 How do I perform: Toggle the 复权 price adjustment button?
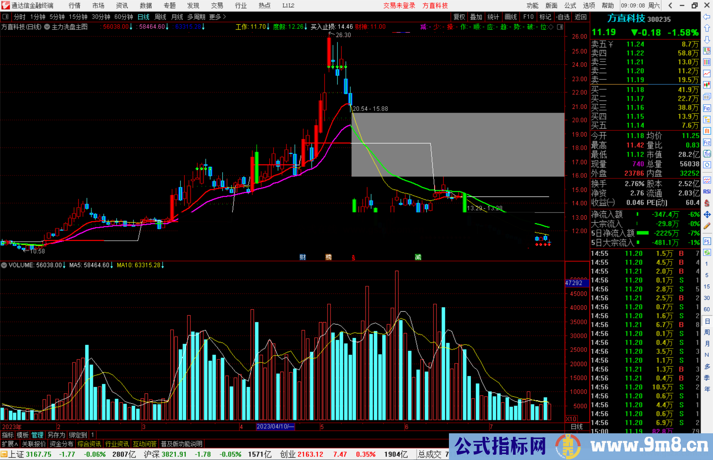pyautogui.click(x=459, y=17)
